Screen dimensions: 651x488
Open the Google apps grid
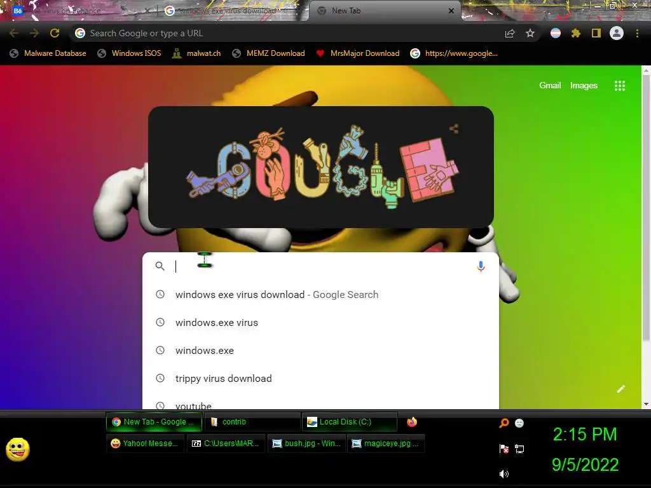pyautogui.click(x=619, y=86)
